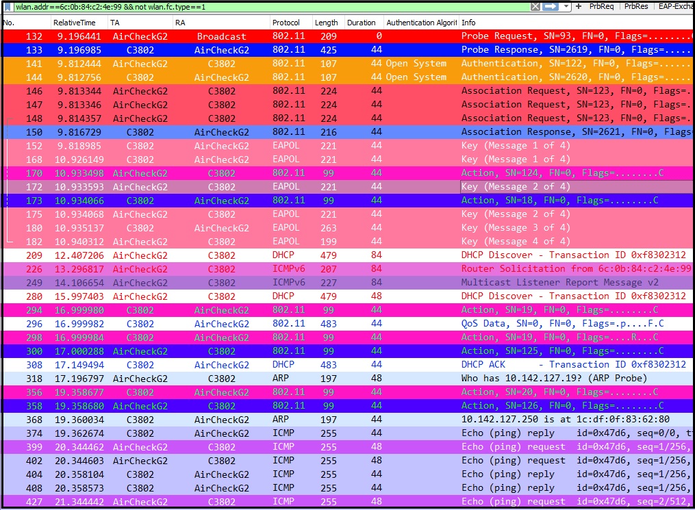The height and width of the screenshot is (510, 695).
Task: Select packet 300 Action SN=125 row
Action: tap(348, 351)
